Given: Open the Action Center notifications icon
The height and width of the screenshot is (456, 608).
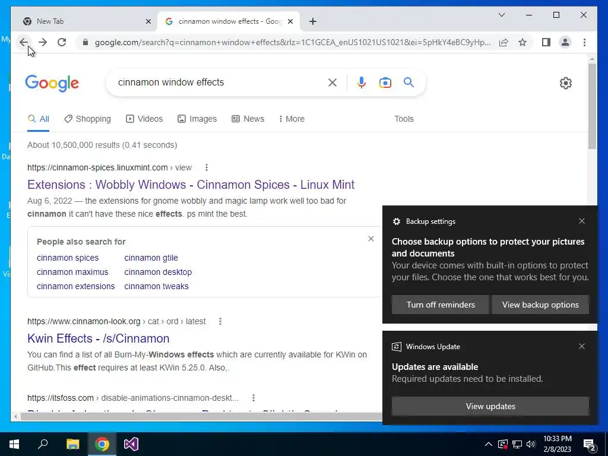Looking at the screenshot, I should pyautogui.click(x=589, y=444).
